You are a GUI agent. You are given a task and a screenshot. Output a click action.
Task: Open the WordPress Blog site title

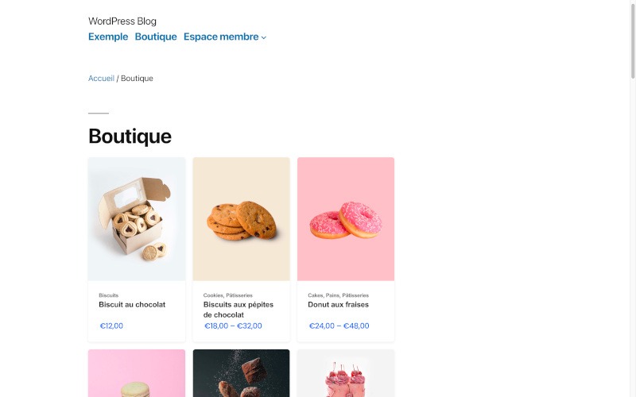pyautogui.click(x=122, y=21)
